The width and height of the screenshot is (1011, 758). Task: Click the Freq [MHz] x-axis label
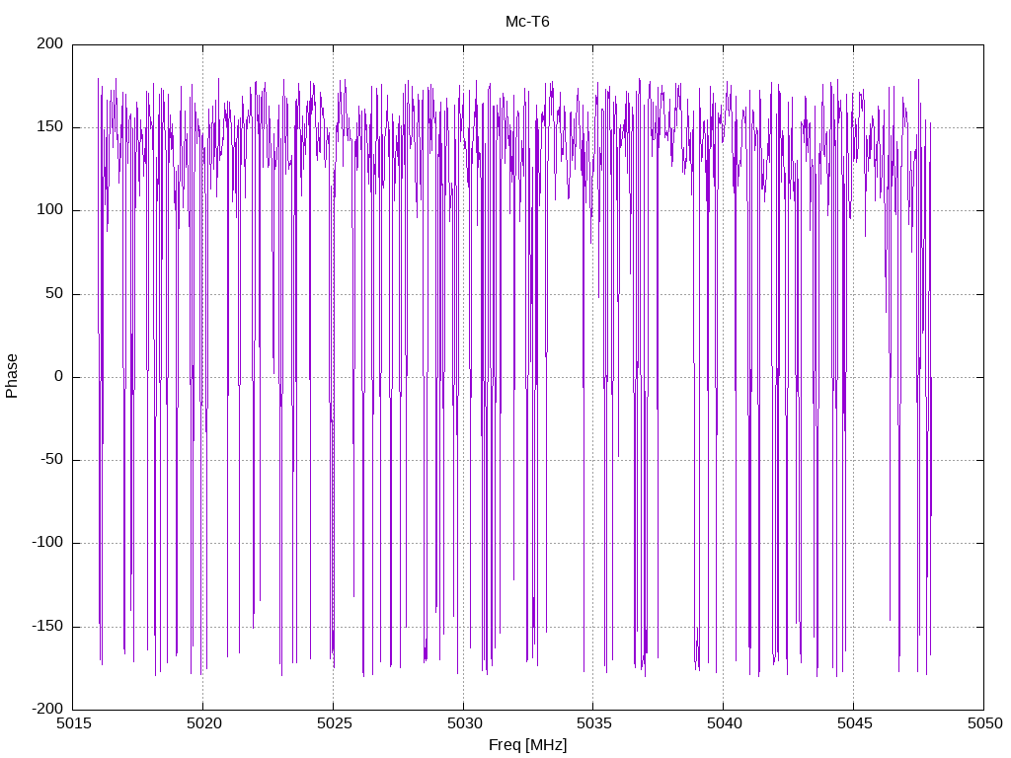tap(527, 745)
